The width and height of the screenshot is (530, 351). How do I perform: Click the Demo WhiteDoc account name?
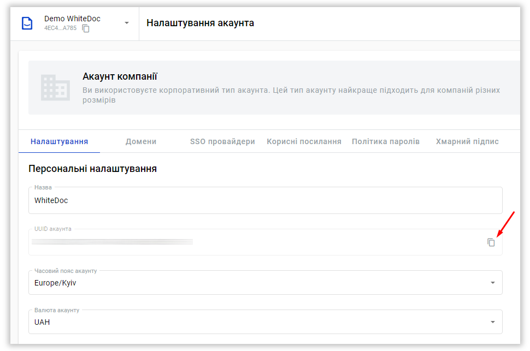pyautogui.click(x=72, y=19)
